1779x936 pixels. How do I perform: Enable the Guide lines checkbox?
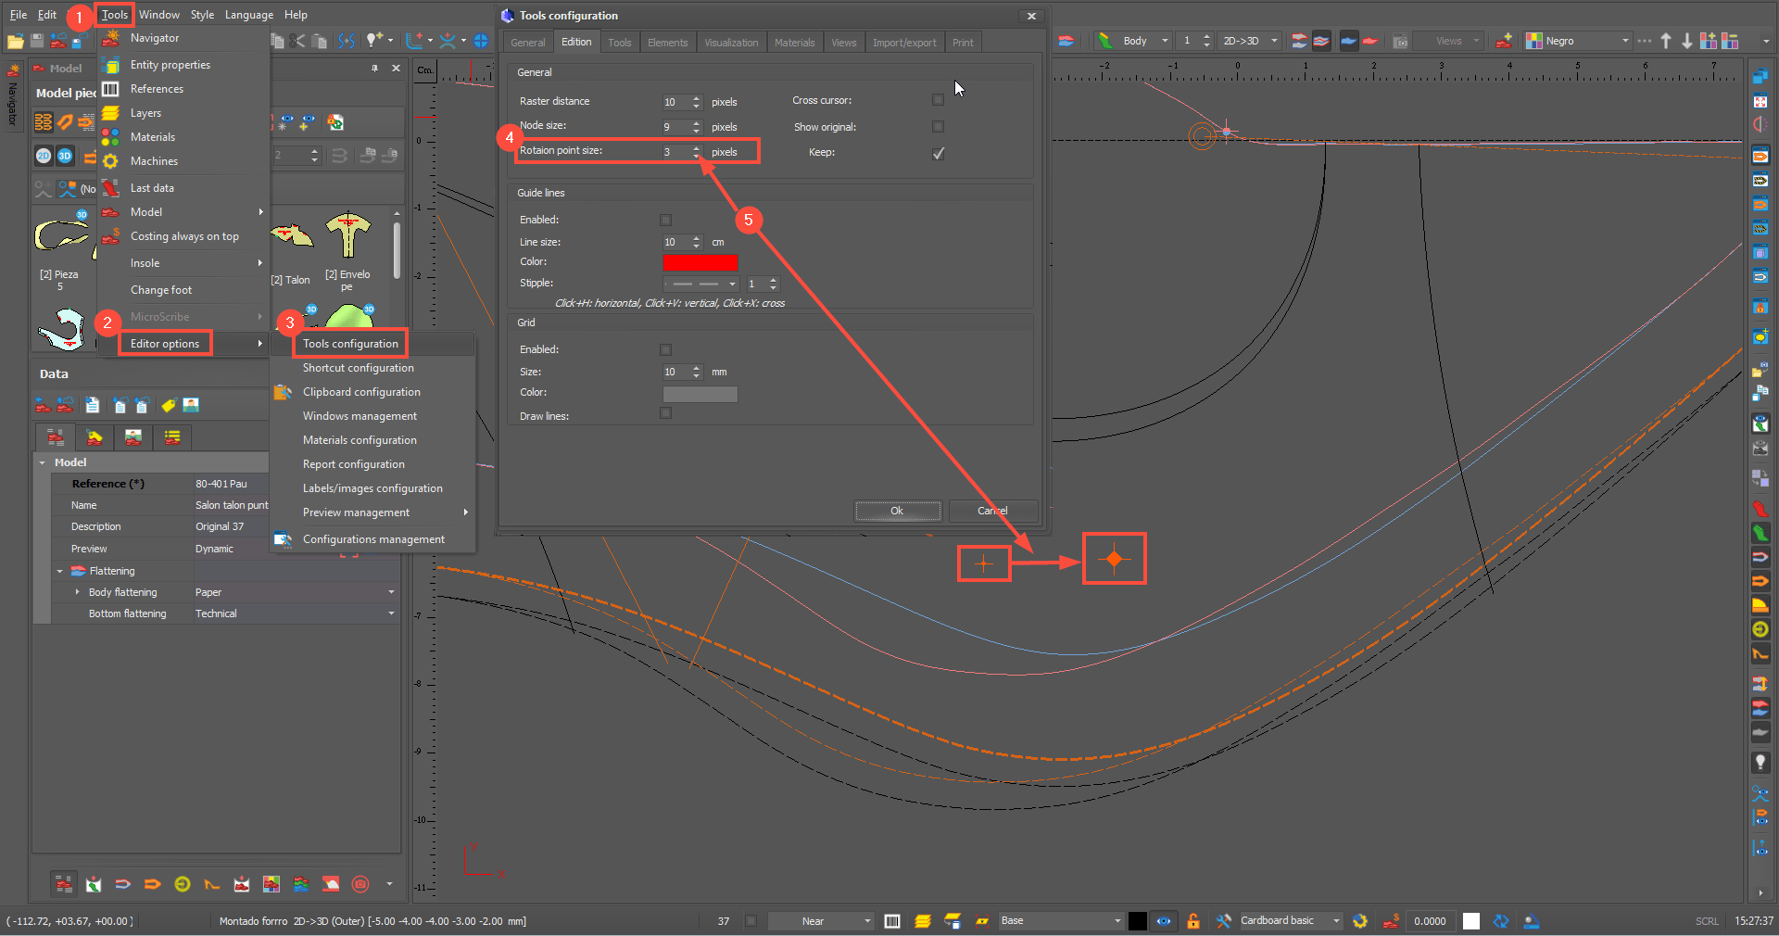pos(665,220)
